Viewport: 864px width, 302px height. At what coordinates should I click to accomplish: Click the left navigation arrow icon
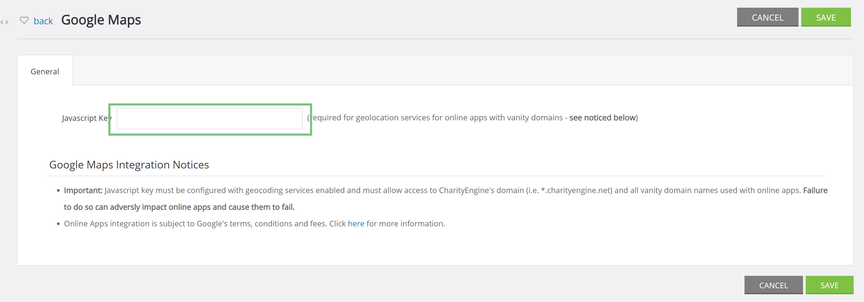pos(2,22)
